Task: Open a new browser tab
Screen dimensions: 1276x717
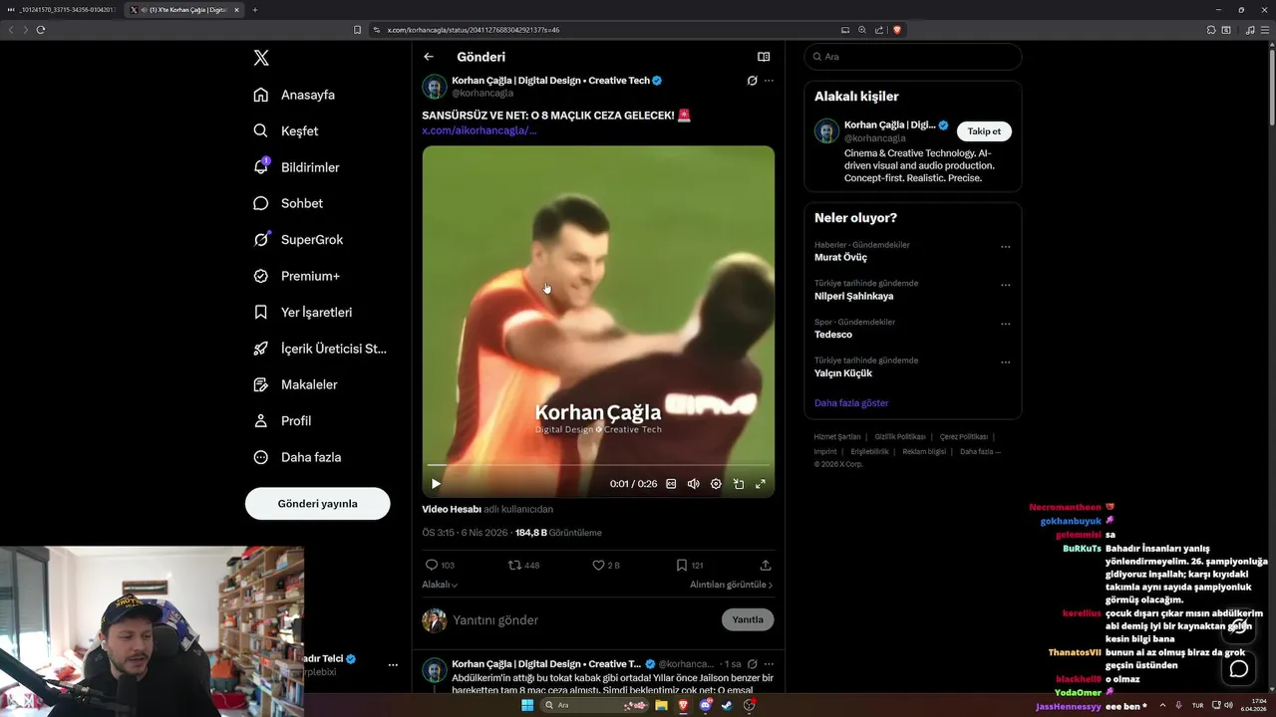Action: coord(255,10)
